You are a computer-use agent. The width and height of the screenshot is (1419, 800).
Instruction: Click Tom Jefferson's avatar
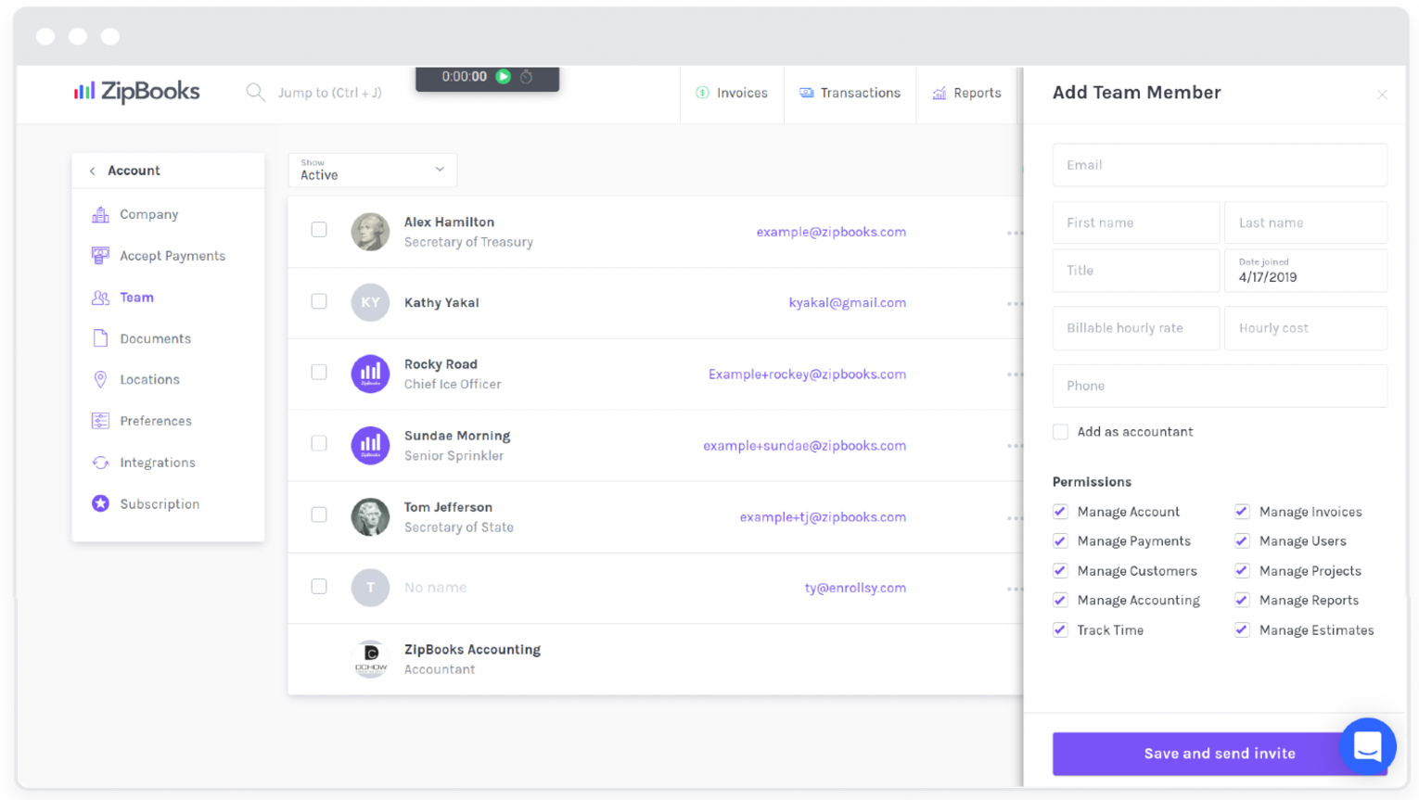pyautogui.click(x=370, y=516)
